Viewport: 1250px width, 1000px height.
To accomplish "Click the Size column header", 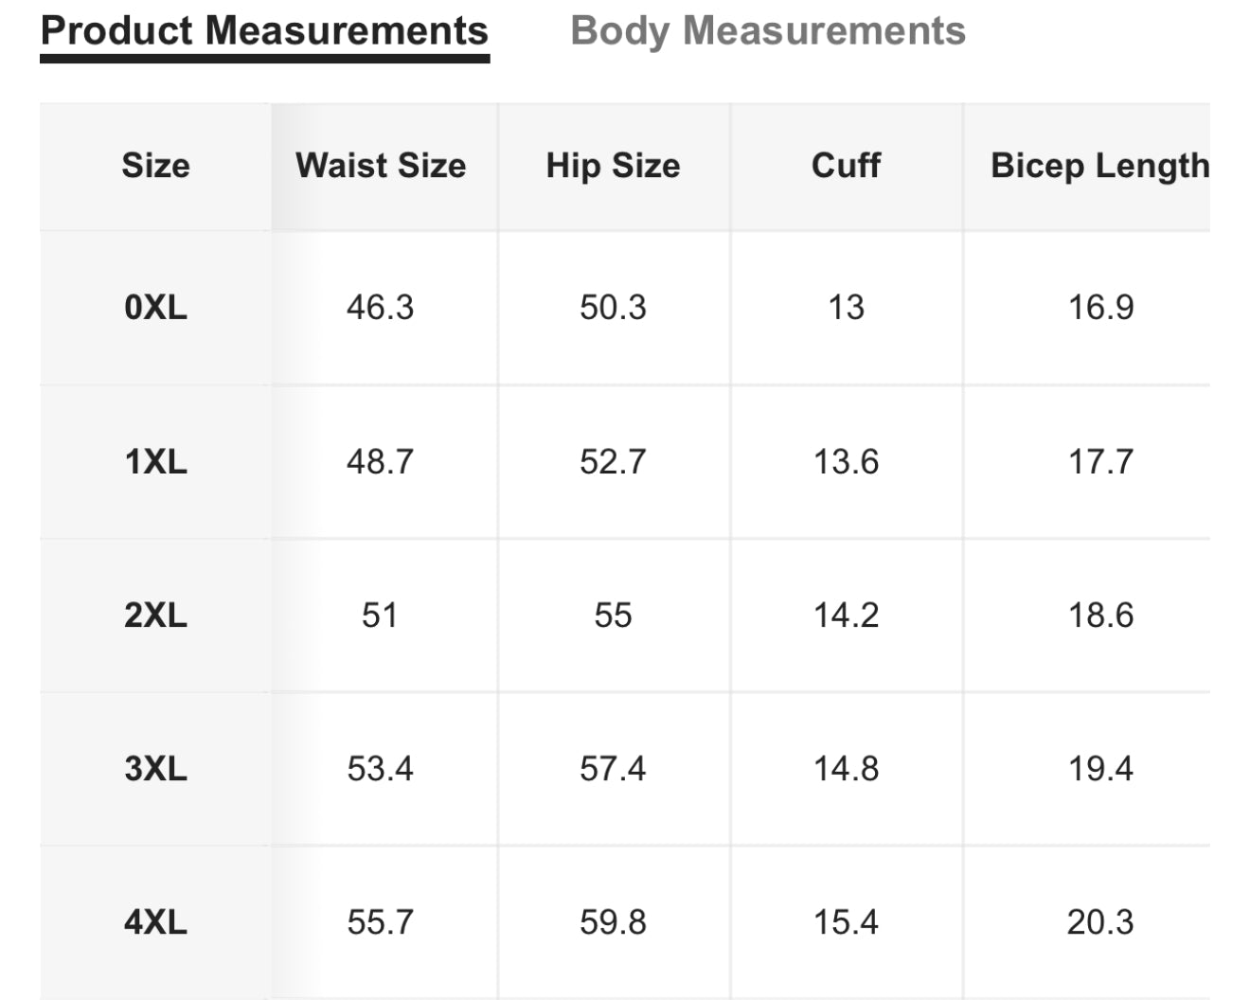I will tap(155, 166).
